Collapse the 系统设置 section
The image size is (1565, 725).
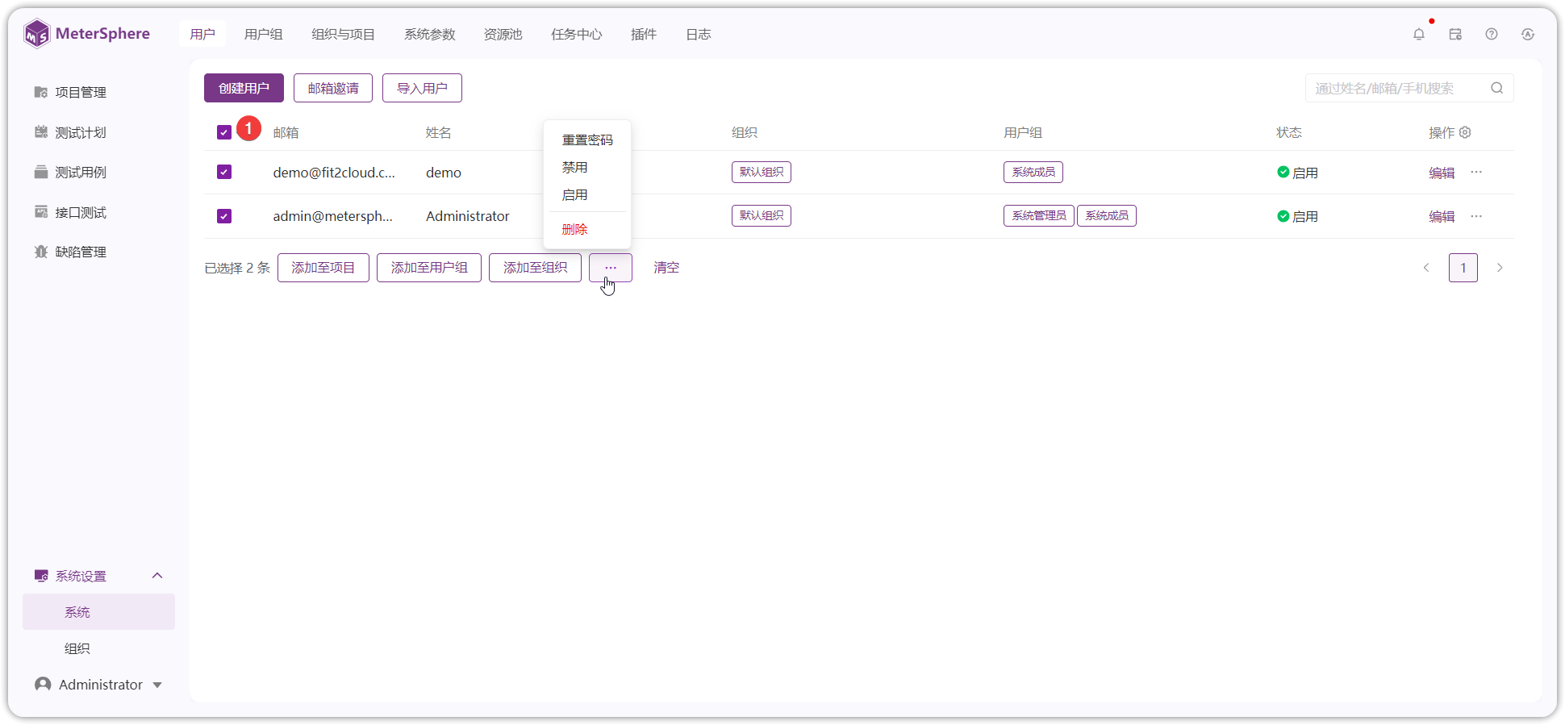[x=157, y=576]
